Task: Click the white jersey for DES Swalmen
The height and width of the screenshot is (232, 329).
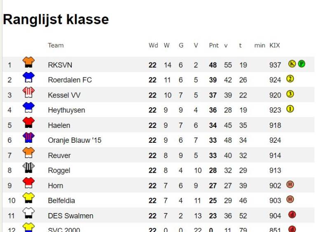Action: point(28,213)
